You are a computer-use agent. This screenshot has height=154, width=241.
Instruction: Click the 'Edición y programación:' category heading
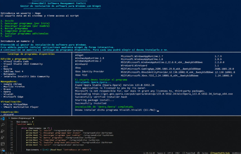pyautogui.click(x=17, y=59)
